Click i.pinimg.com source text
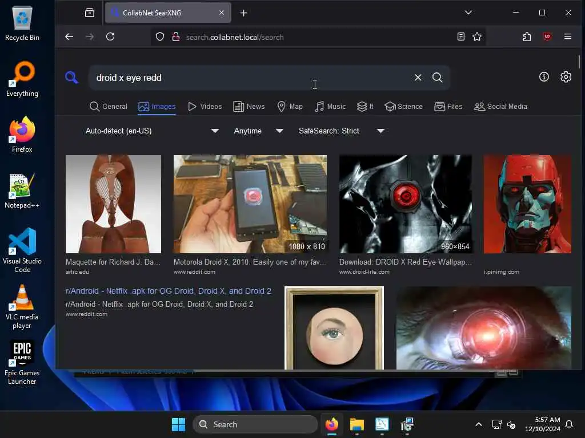The width and height of the screenshot is (585, 438). pos(502,272)
